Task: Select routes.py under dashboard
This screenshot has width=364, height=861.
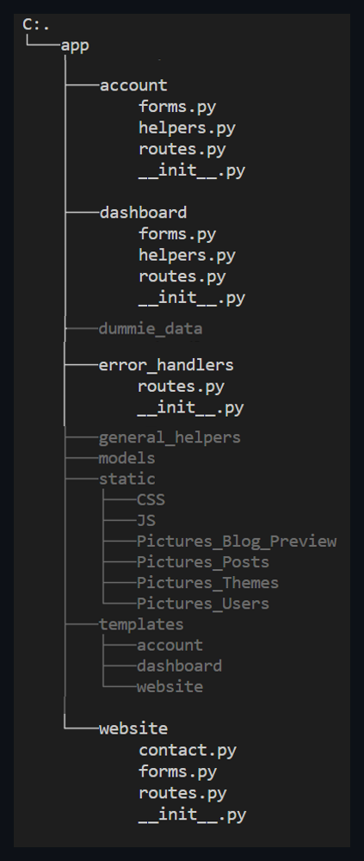Action: click(182, 276)
